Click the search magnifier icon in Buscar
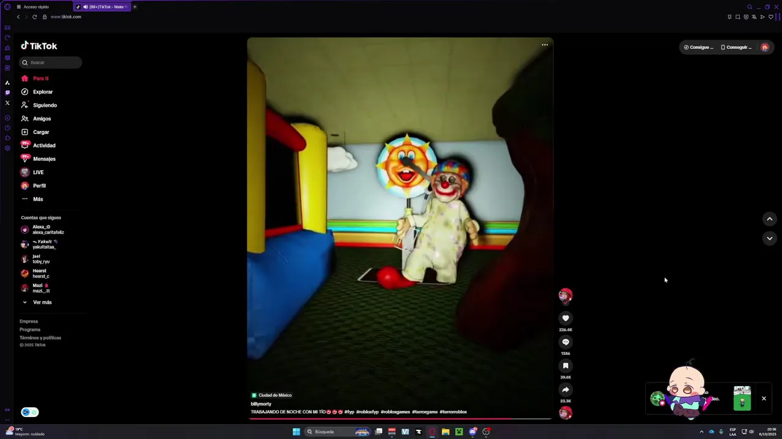Viewport: 782px width, 439px height. tap(25, 62)
